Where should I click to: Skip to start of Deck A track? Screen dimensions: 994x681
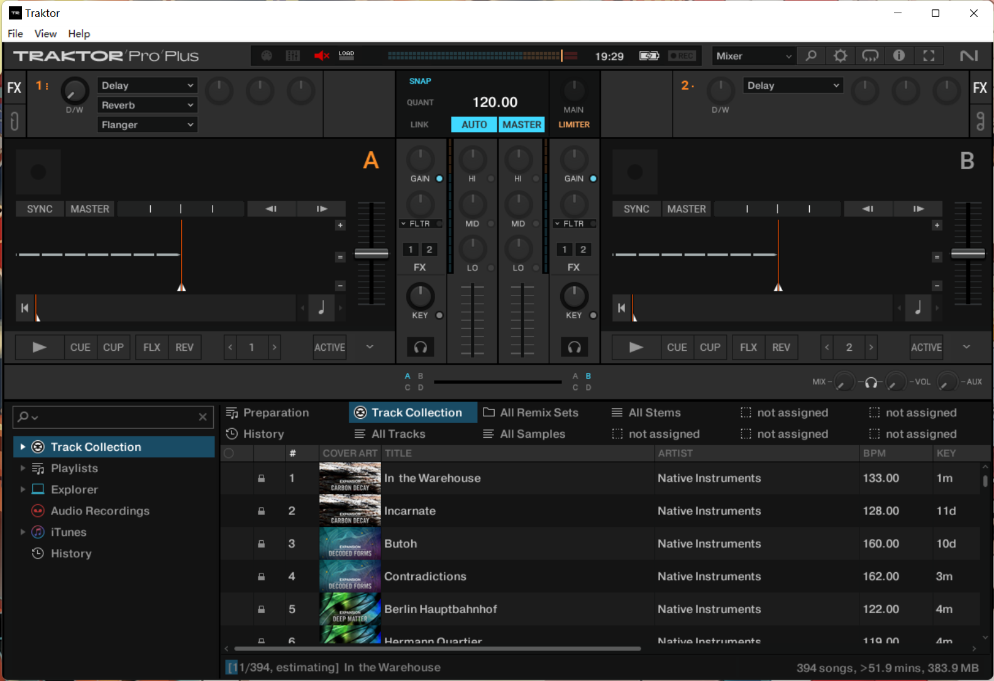coord(25,308)
